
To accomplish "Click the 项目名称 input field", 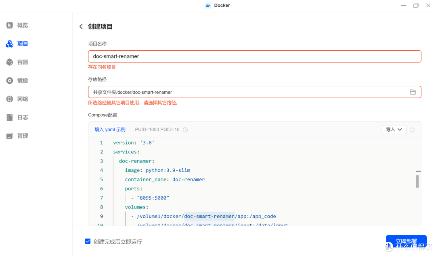I will pyautogui.click(x=254, y=56).
